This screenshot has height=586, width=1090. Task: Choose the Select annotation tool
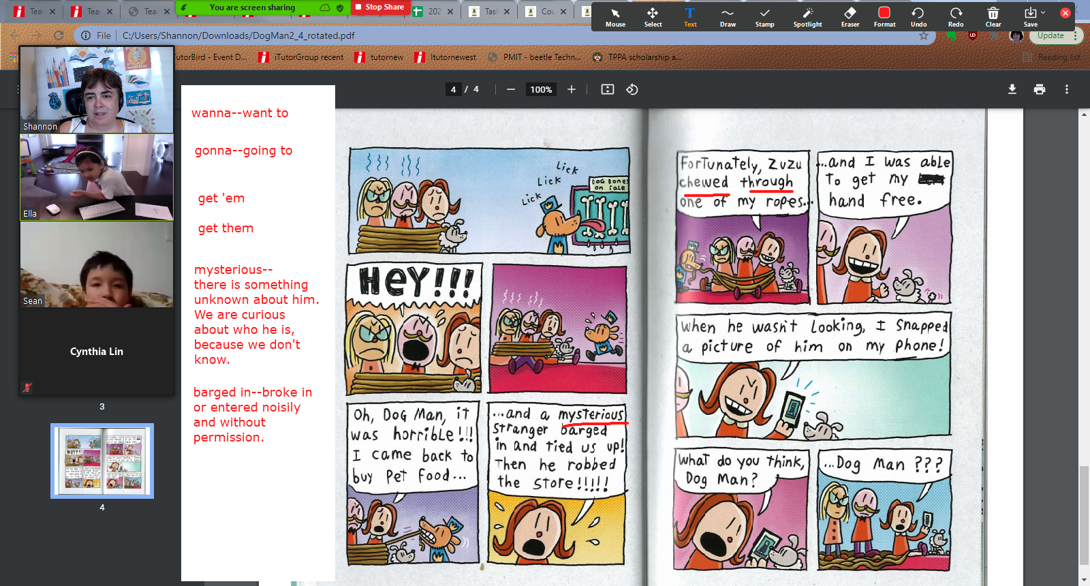click(653, 17)
